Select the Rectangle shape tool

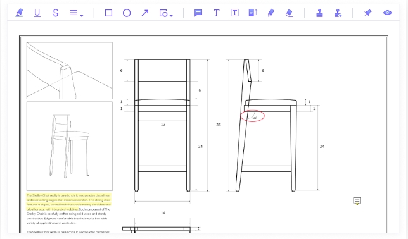[108, 13]
